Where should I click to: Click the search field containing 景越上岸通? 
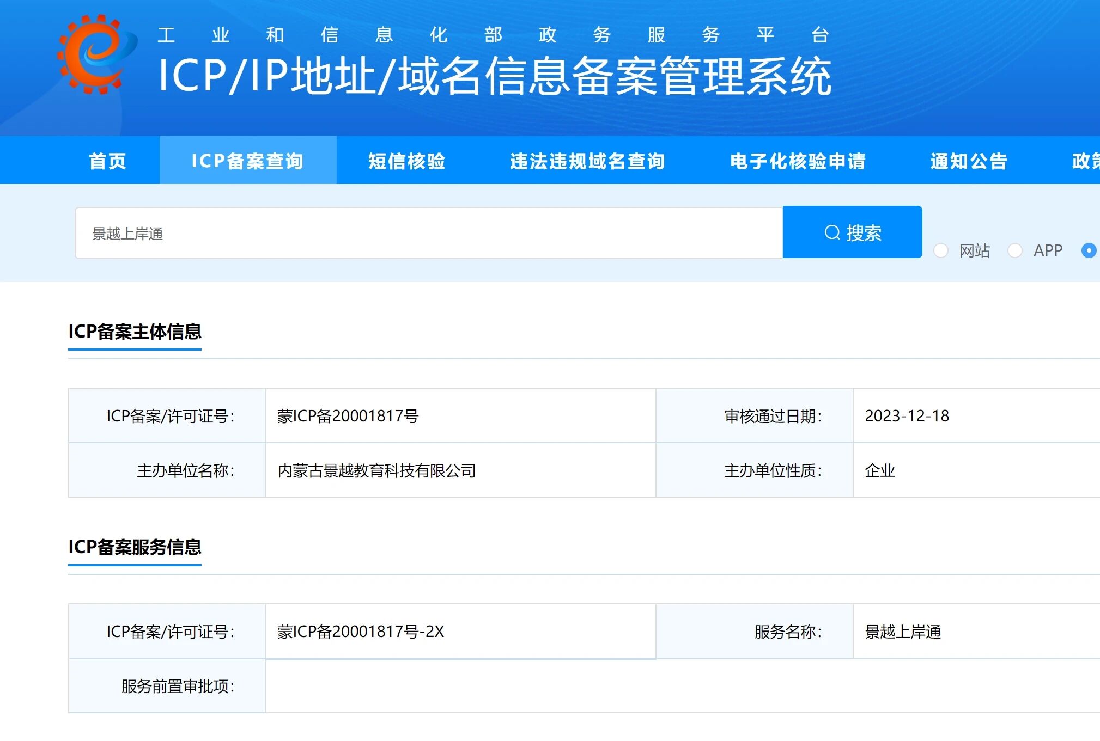[428, 233]
